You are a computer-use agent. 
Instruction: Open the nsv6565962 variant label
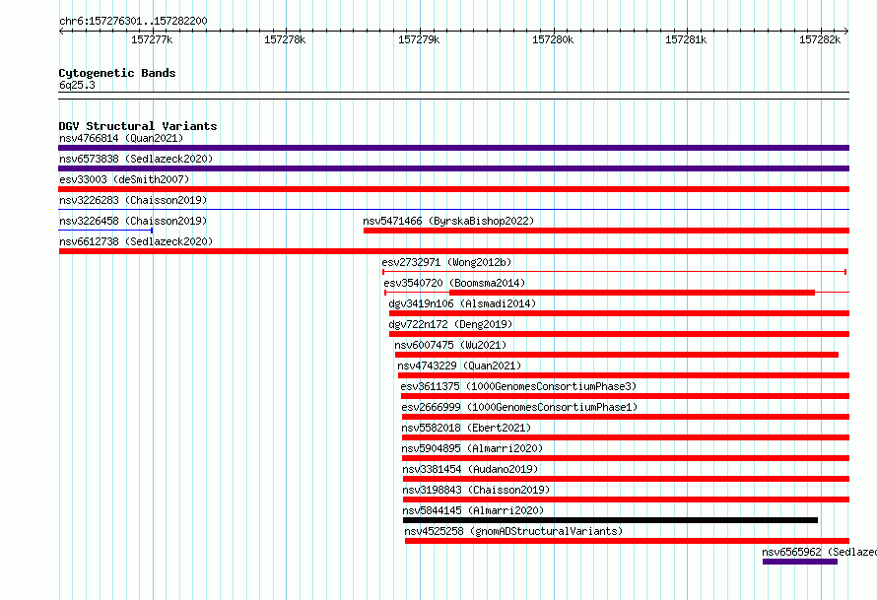[x=820, y=552]
